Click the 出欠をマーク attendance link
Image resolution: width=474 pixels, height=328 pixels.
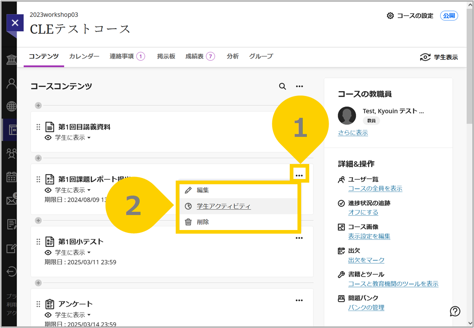point(366,260)
